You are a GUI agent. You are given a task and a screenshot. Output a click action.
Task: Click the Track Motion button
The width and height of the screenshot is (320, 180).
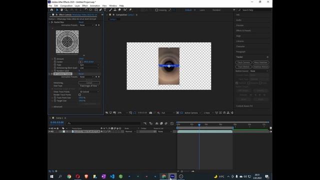(243, 66)
